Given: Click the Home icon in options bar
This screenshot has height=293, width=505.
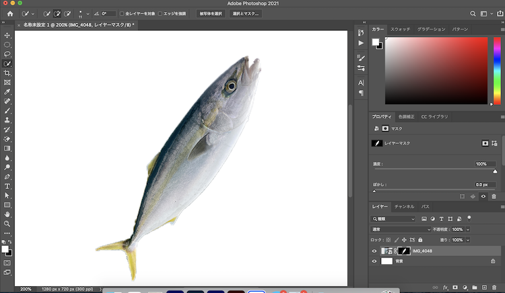Looking at the screenshot, I should 10,14.
